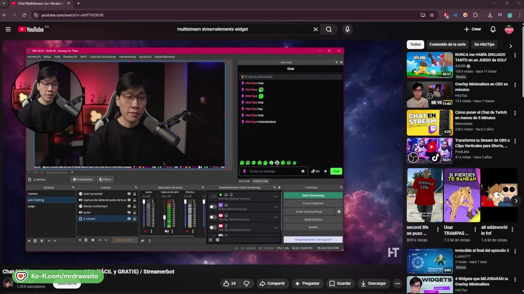Click source properties gear in OBS Fuentes
The height and width of the screenshot is (294, 524).
point(93,240)
